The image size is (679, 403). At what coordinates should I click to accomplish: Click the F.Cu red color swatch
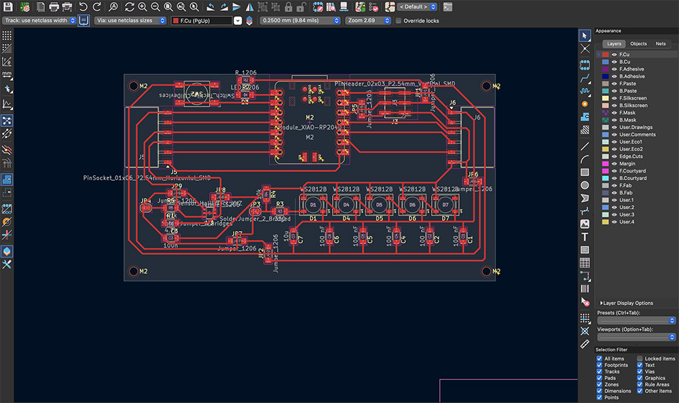pos(606,54)
